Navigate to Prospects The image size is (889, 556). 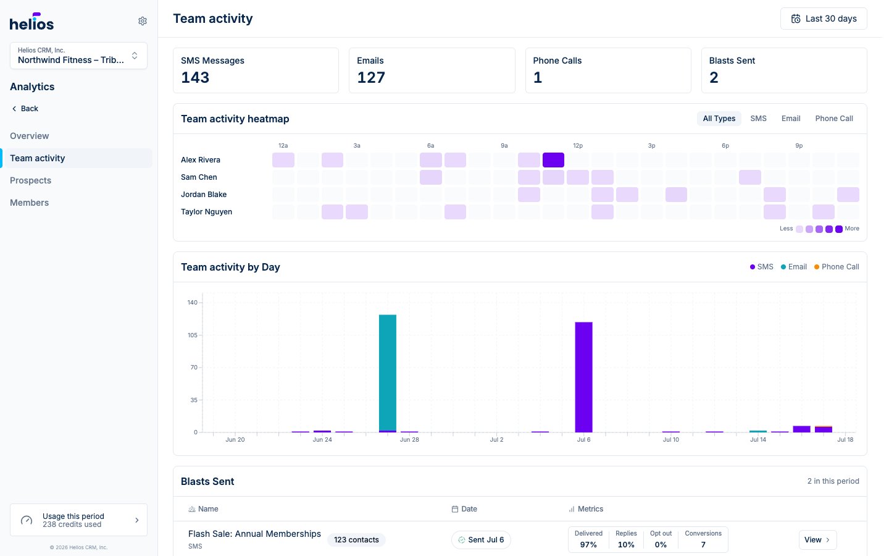coord(30,180)
